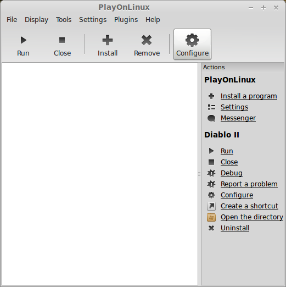Click the Close stop icon in toolbar

[62, 40]
